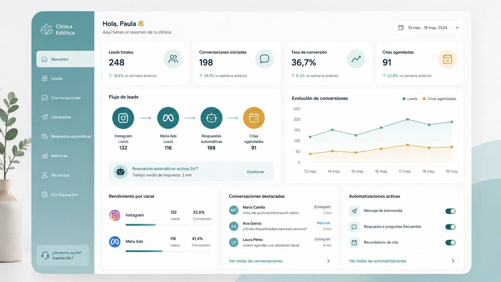This screenshot has width=501, height=282.
Task: Click the Respuestas automáticas robot circle
Action: tap(211, 118)
